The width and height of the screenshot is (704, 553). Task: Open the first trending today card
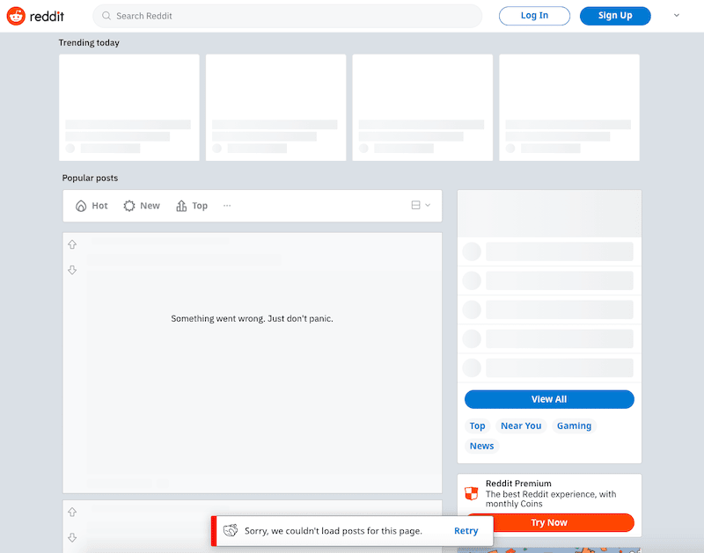point(129,107)
